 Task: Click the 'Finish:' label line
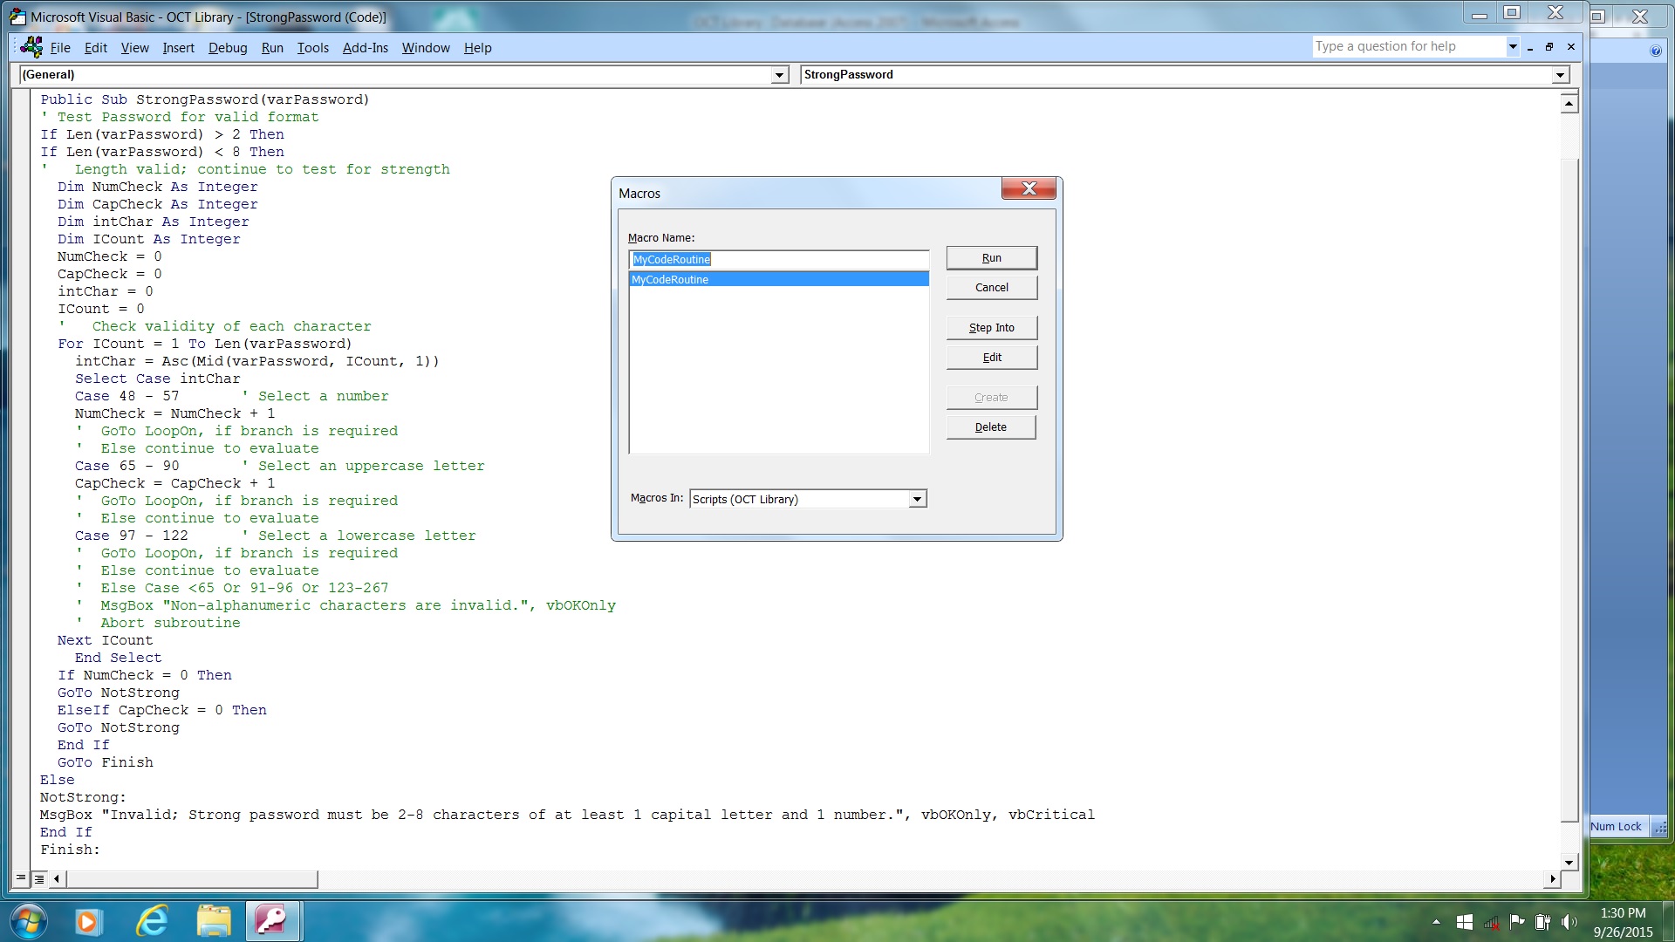tap(70, 850)
